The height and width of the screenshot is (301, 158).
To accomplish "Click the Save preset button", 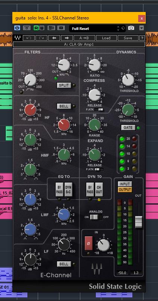I will 128,38.
